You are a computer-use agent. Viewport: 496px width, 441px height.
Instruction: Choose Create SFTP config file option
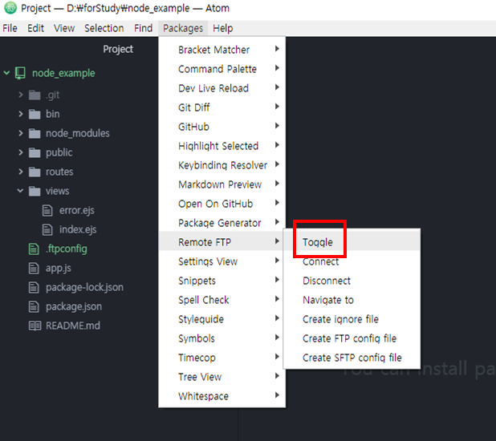point(352,358)
